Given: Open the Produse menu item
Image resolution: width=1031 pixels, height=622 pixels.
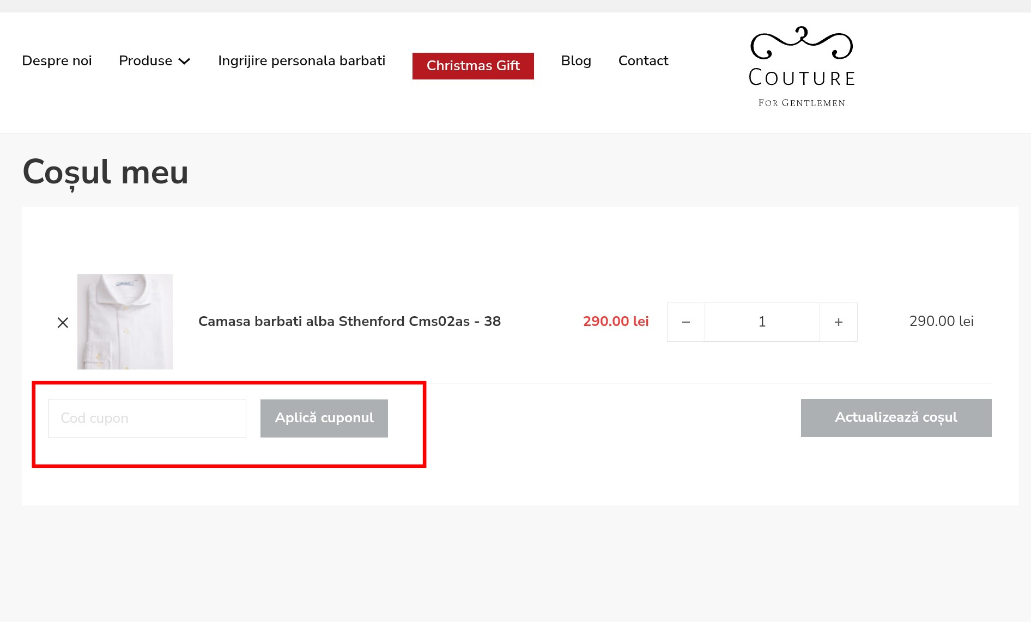Looking at the screenshot, I should pyautogui.click(x=145, y=61).
